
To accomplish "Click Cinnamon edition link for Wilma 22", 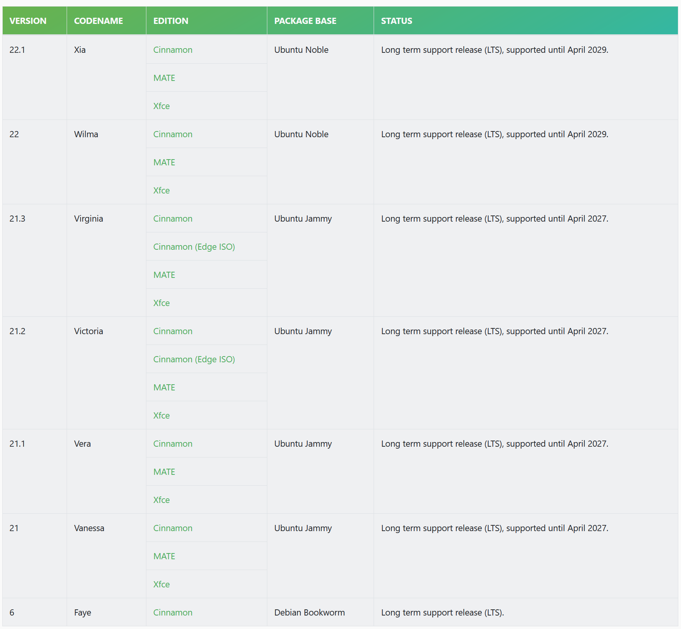I will (173, 134).
